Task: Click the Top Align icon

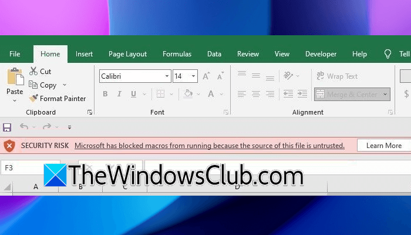Action: click(x=242, y=73)
